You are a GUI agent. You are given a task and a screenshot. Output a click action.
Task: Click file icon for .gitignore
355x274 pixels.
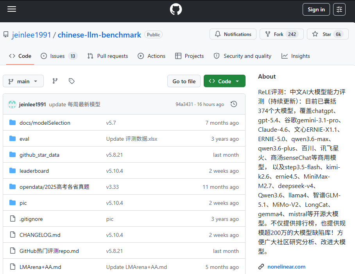(x=13, y=219)
